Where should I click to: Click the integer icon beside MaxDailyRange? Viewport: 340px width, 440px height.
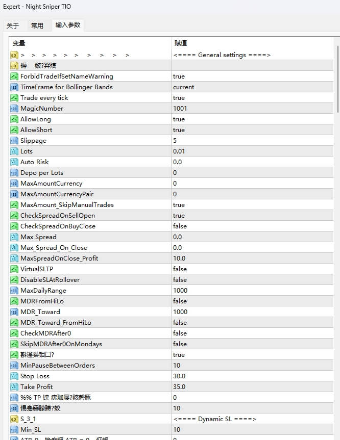(x=14, y=291)
